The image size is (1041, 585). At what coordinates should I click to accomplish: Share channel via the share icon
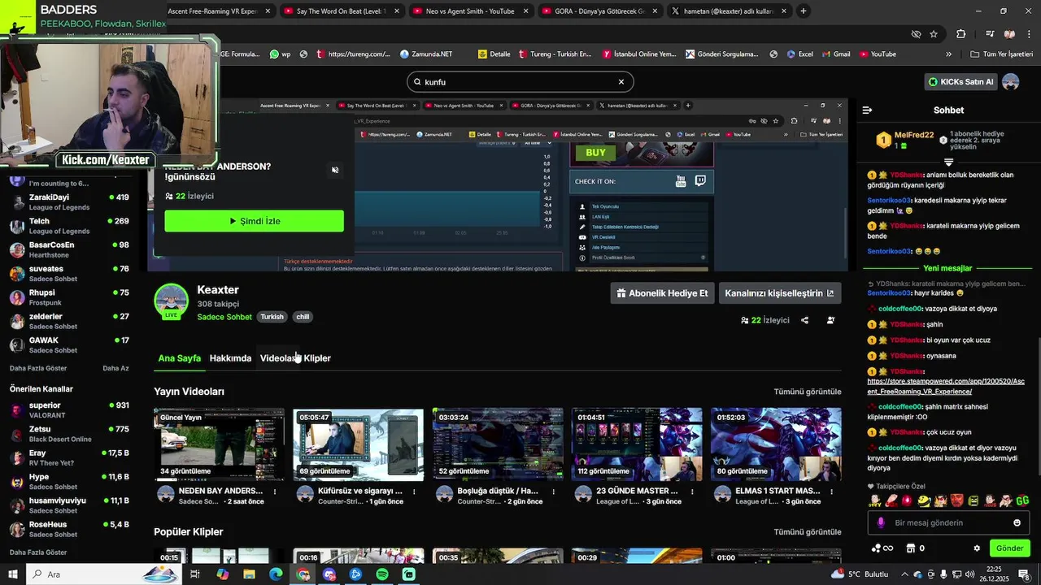pyautogui.click(x=804, y=320)
